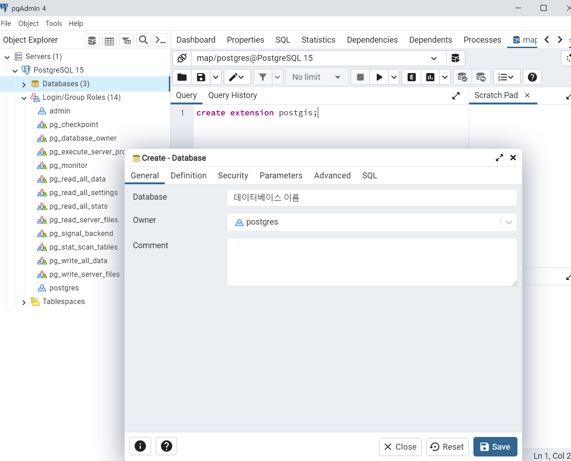Click the Reset button
The height and width of the screenshot is (461, 571).
(447, 447)
